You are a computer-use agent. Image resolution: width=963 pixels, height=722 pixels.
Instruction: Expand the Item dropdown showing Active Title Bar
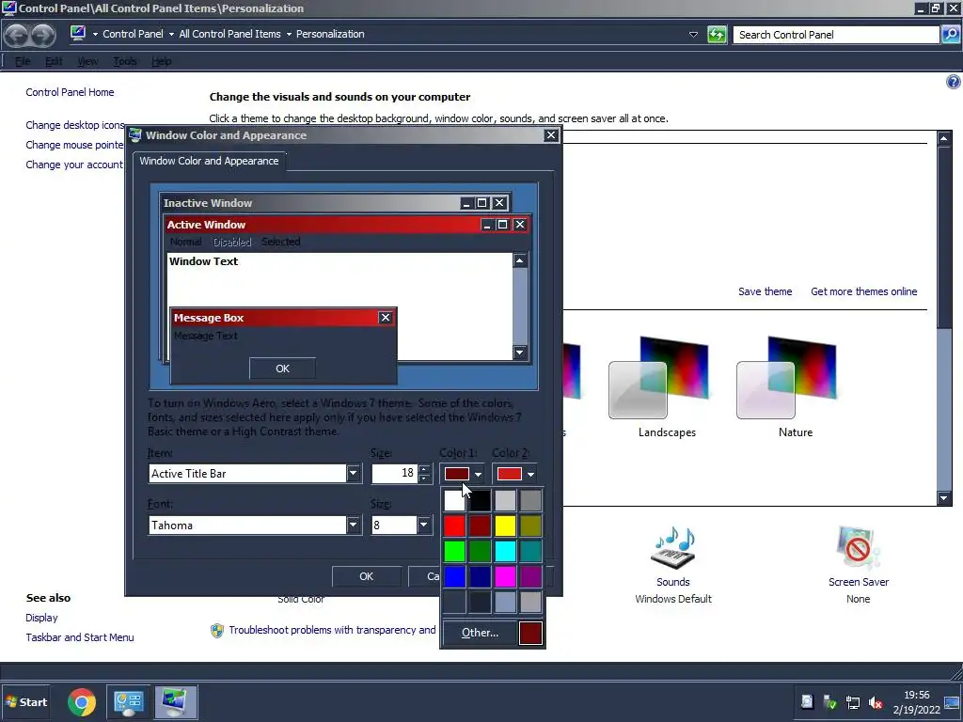[x=354, y=474]
